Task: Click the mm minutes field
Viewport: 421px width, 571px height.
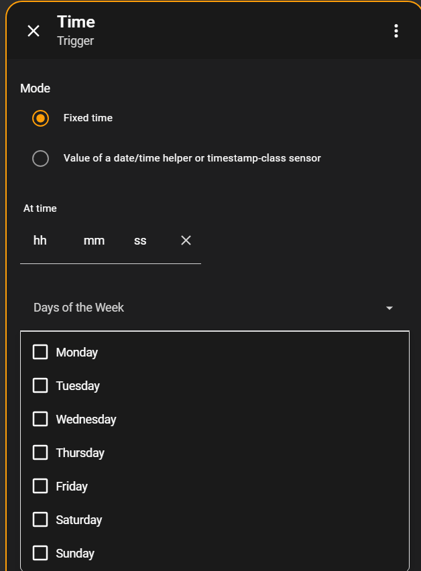Action: pyautogui.click(x=94, y=241)
